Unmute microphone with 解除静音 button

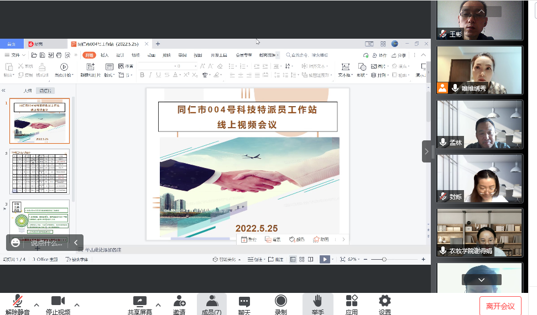click(x=18, y=305)
